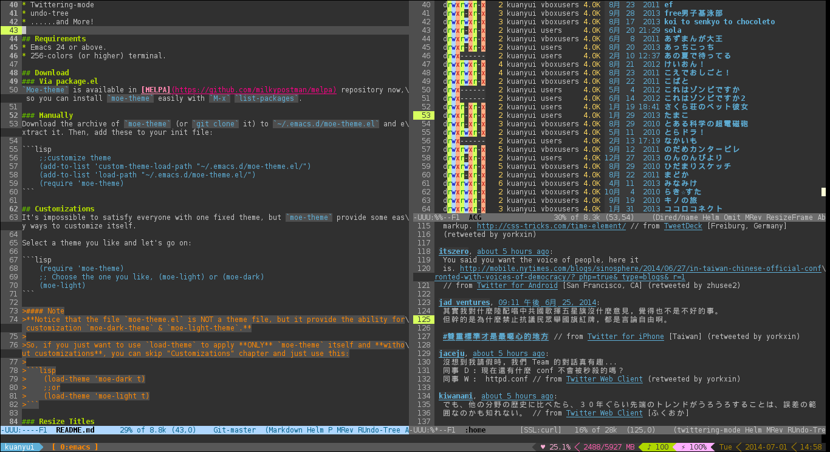Click the music note volume indicator
This screenshot has height=452, width=830.
657,447
